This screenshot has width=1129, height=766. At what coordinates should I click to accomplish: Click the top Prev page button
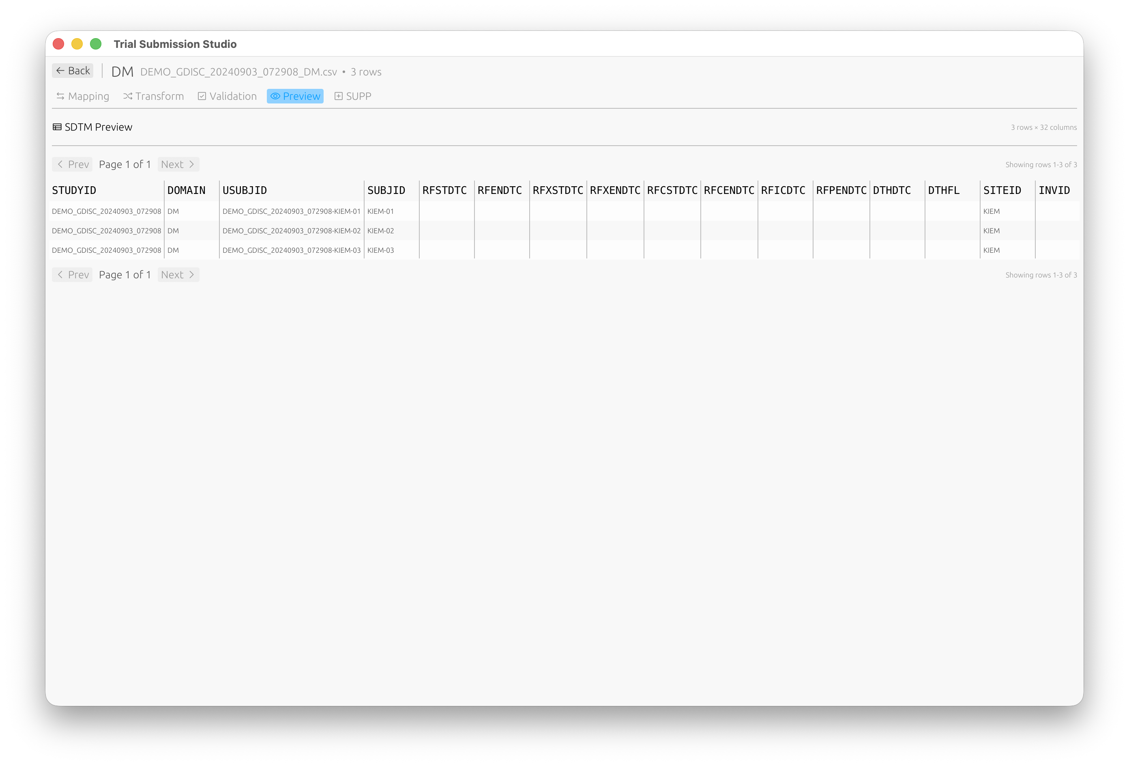72,164
